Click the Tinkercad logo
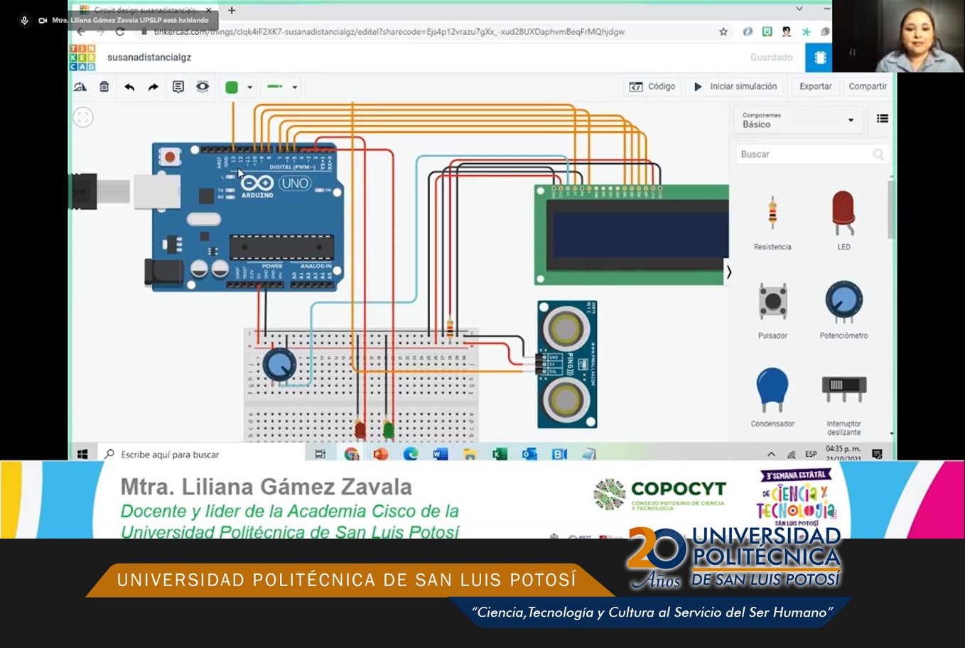Image resolution: width=965 pixels, height=648 pixels. tap(82, 58)
